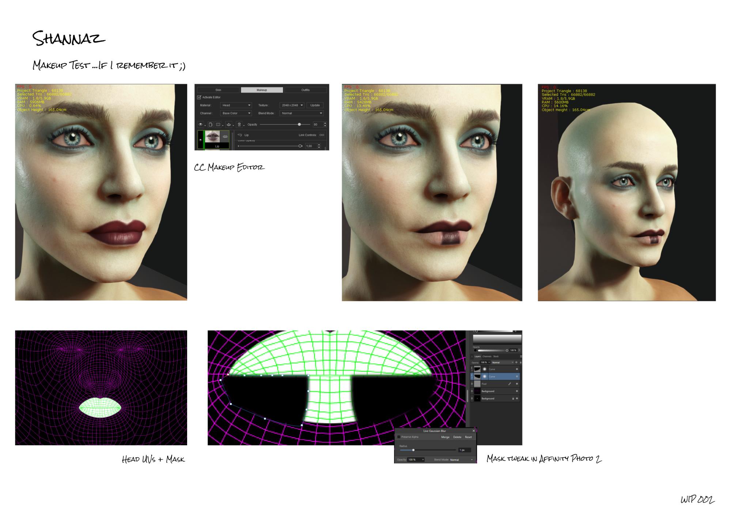
Task: Open the Stock tab in Affinity
Action: click(x=496, y=357)
